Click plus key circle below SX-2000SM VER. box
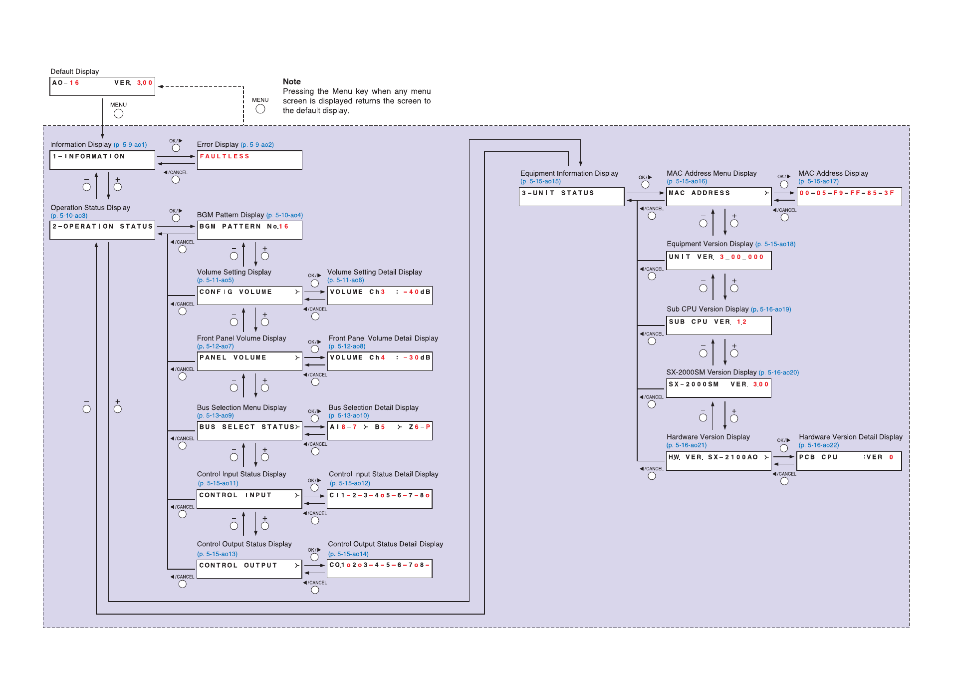The width and height of the screenshot is (953, 674). pyautogui.click(x=734, y=418)
